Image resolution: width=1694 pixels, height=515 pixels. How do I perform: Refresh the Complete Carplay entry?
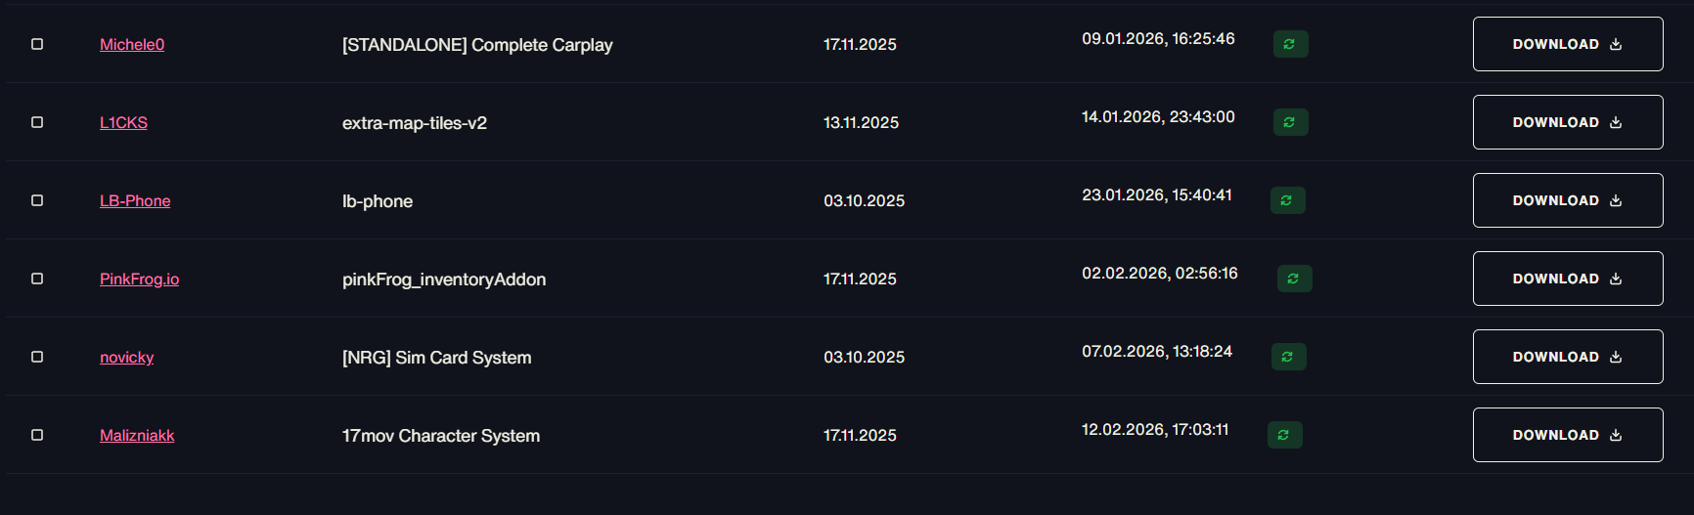pos(1290,44)
